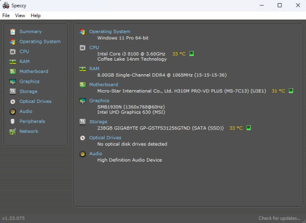Click version number v1.33.075 in status bar

click(x=13, y=218)
